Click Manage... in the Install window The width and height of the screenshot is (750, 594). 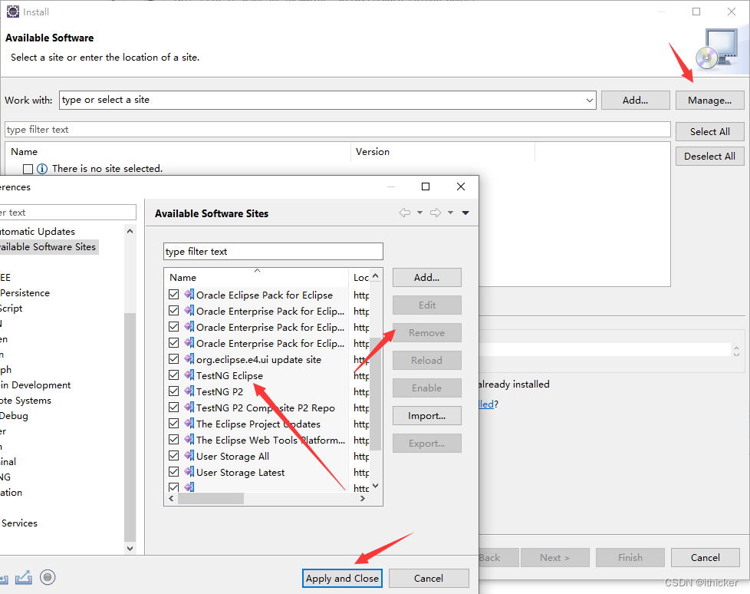[710, 100]
